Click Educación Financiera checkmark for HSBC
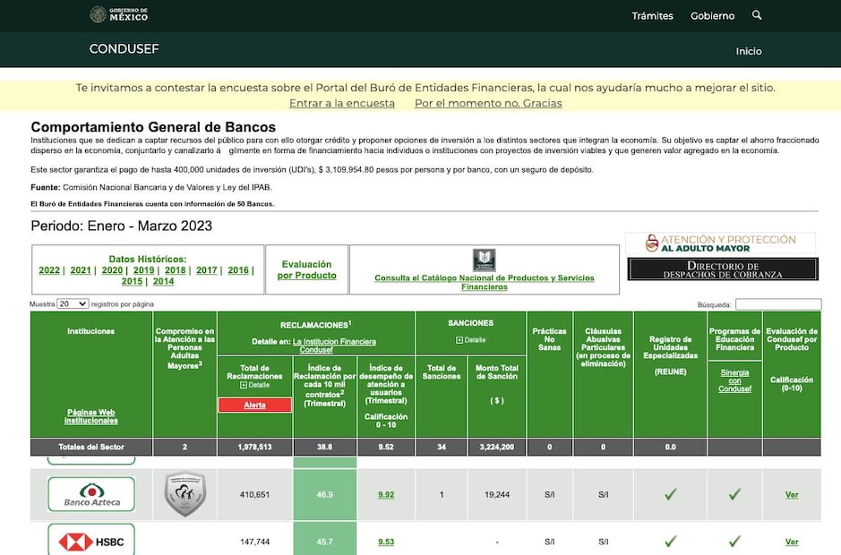The width and height of the screenshot is (841, 555). coord(734,541)
